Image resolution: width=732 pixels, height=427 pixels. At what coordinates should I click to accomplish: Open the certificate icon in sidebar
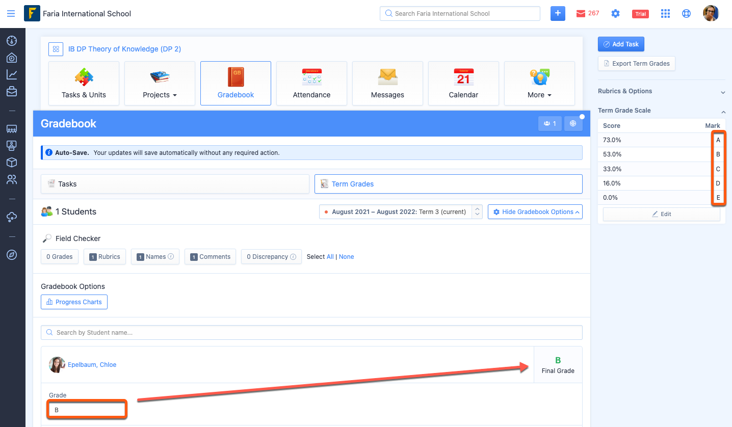[12, 146]
